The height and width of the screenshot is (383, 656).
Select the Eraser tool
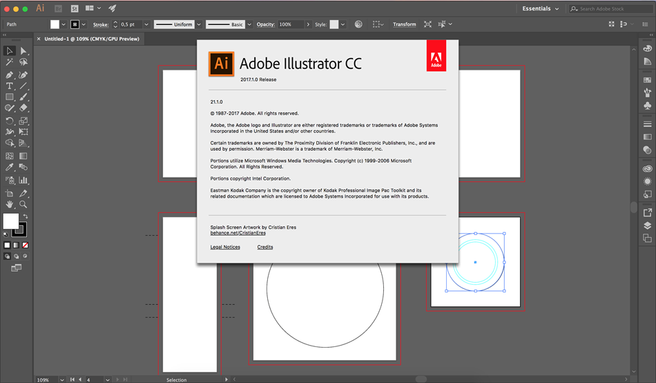[23, 108]
